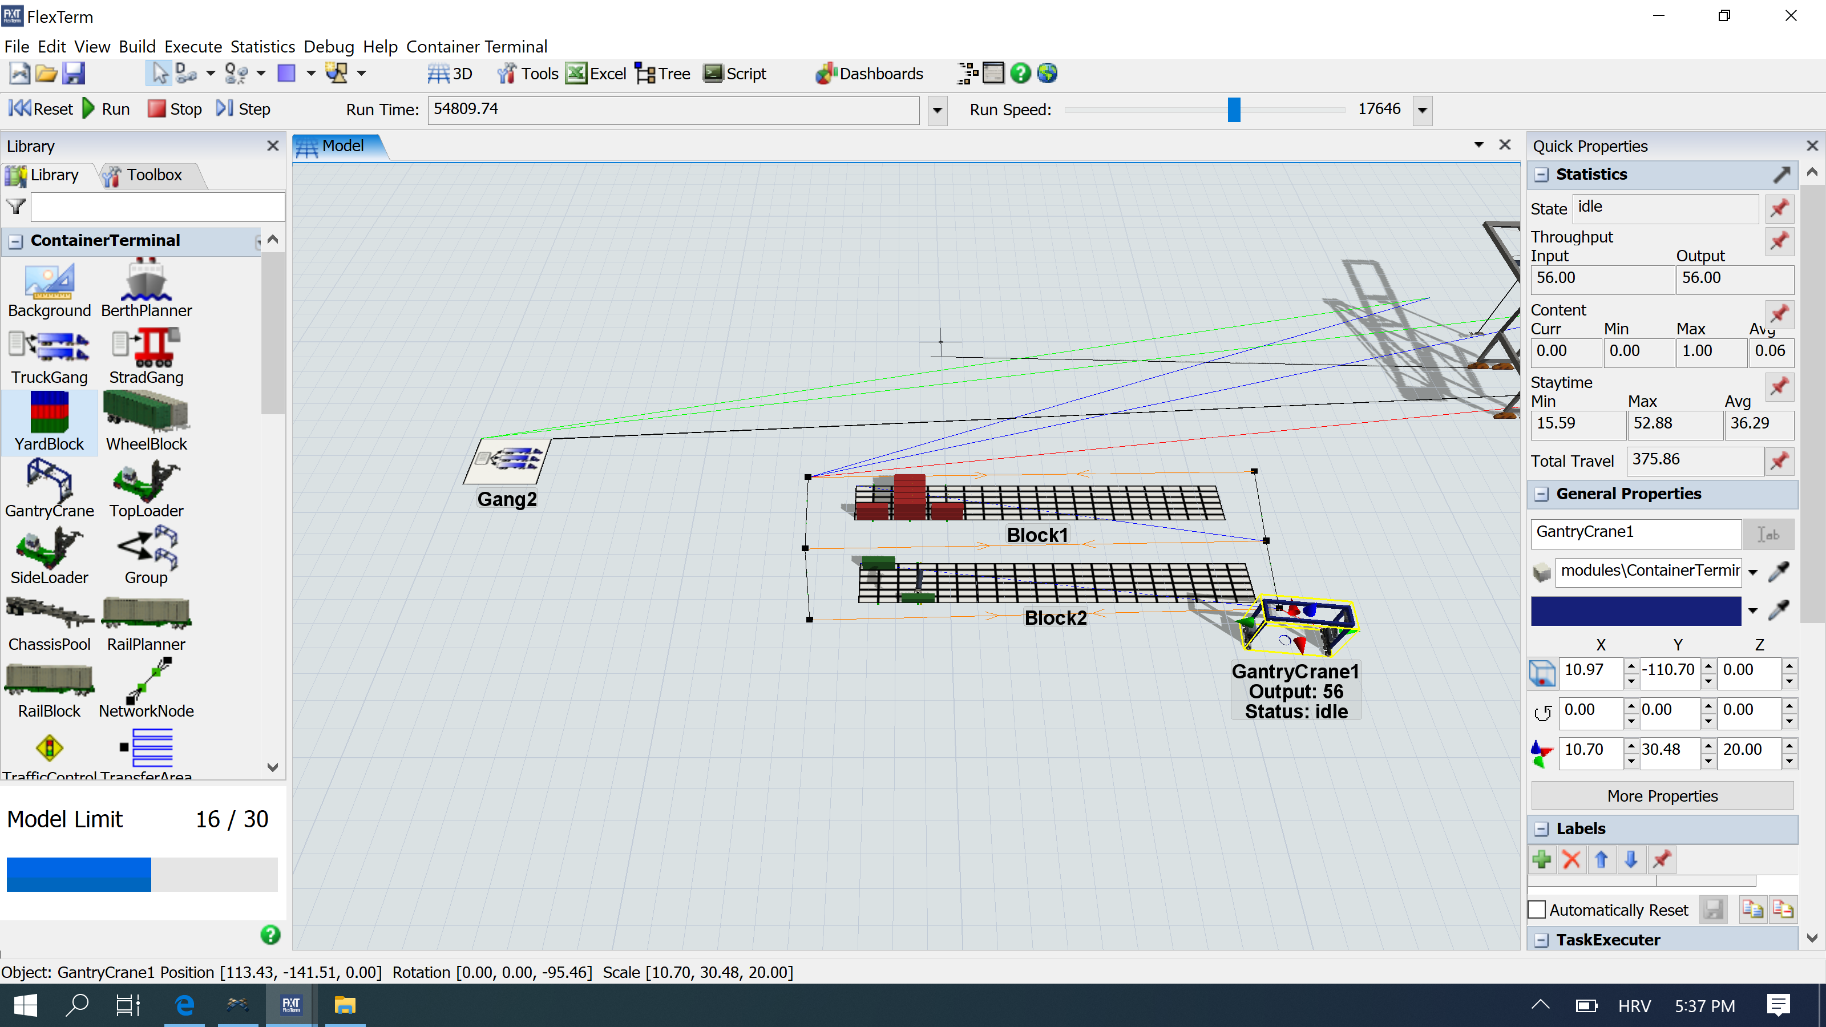Image resolution: width=1826 pixels, height=1027 pixels.
Task: Collapse the ContainerTerminal library group
Action: (15, 241)
